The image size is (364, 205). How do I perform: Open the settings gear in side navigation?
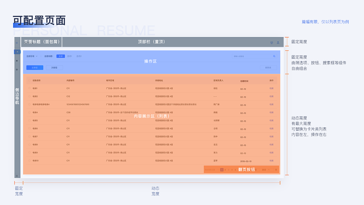click(17, 69)
